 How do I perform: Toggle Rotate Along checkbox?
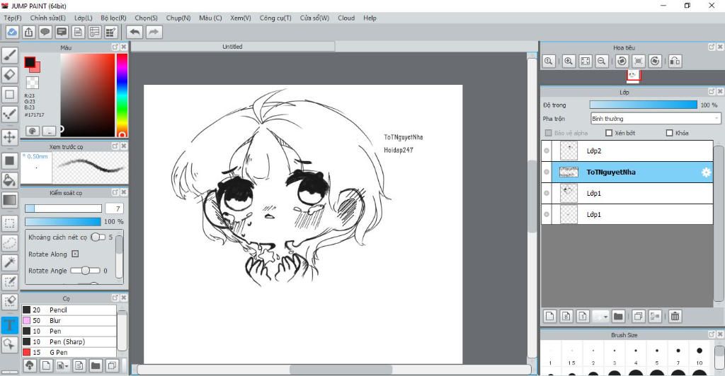coord(75,254)
